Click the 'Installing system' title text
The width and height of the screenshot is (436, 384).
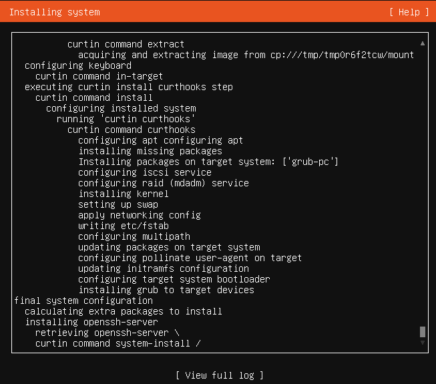pyautogui.click(x=55, y=12)
